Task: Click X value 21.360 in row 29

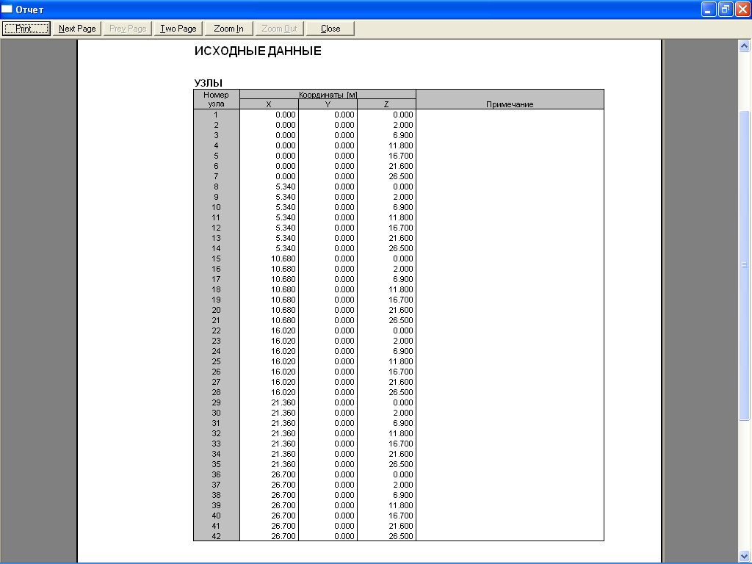Action: (x=283, y=402)
